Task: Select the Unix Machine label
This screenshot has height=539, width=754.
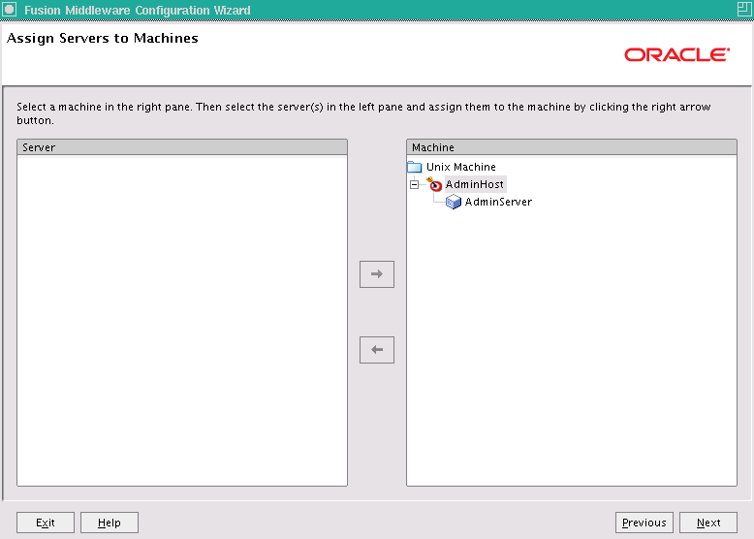Action: [x=460, y=167]
